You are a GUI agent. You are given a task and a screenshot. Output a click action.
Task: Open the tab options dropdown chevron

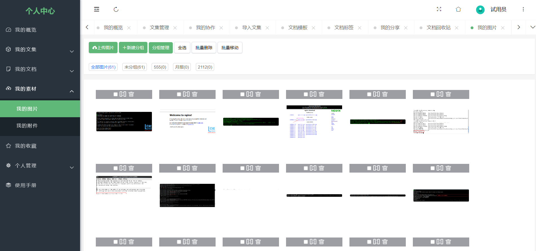(x=532, y=27)
